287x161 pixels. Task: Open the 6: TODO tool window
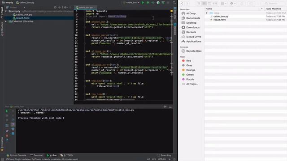[x=67, y=155]
